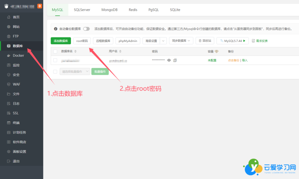Viewport: 299px width, 179px height.
Task: Click the 安全 shield icon in sidebar
Action: tap(9, 75)
